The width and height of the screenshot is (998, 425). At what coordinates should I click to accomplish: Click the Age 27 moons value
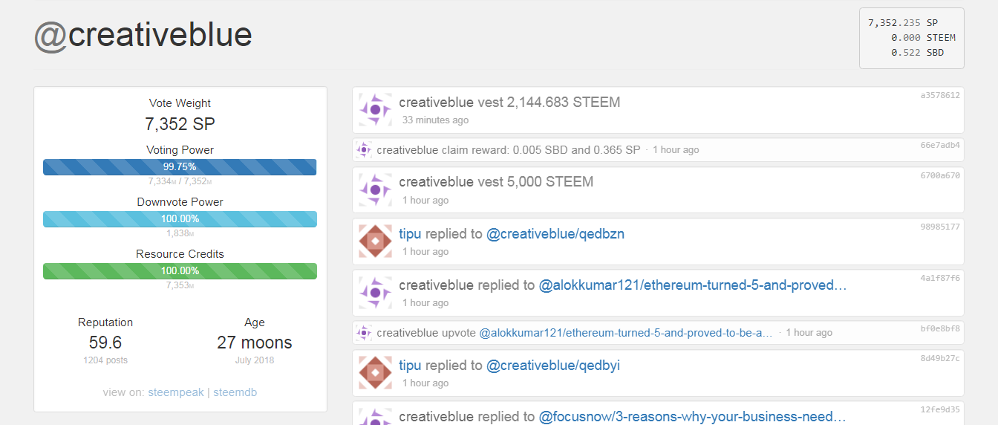coord(255,343)
